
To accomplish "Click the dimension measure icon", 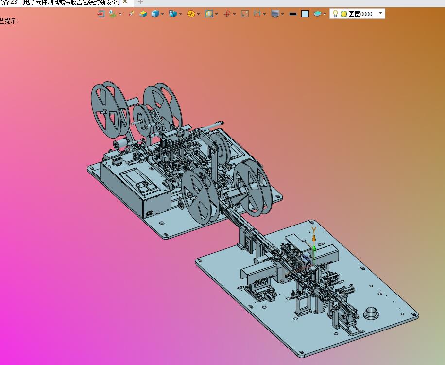I will pos(257,14).
